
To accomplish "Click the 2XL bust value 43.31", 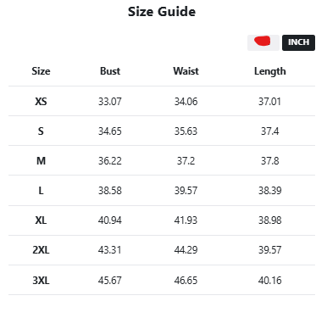I will point(110,250).
